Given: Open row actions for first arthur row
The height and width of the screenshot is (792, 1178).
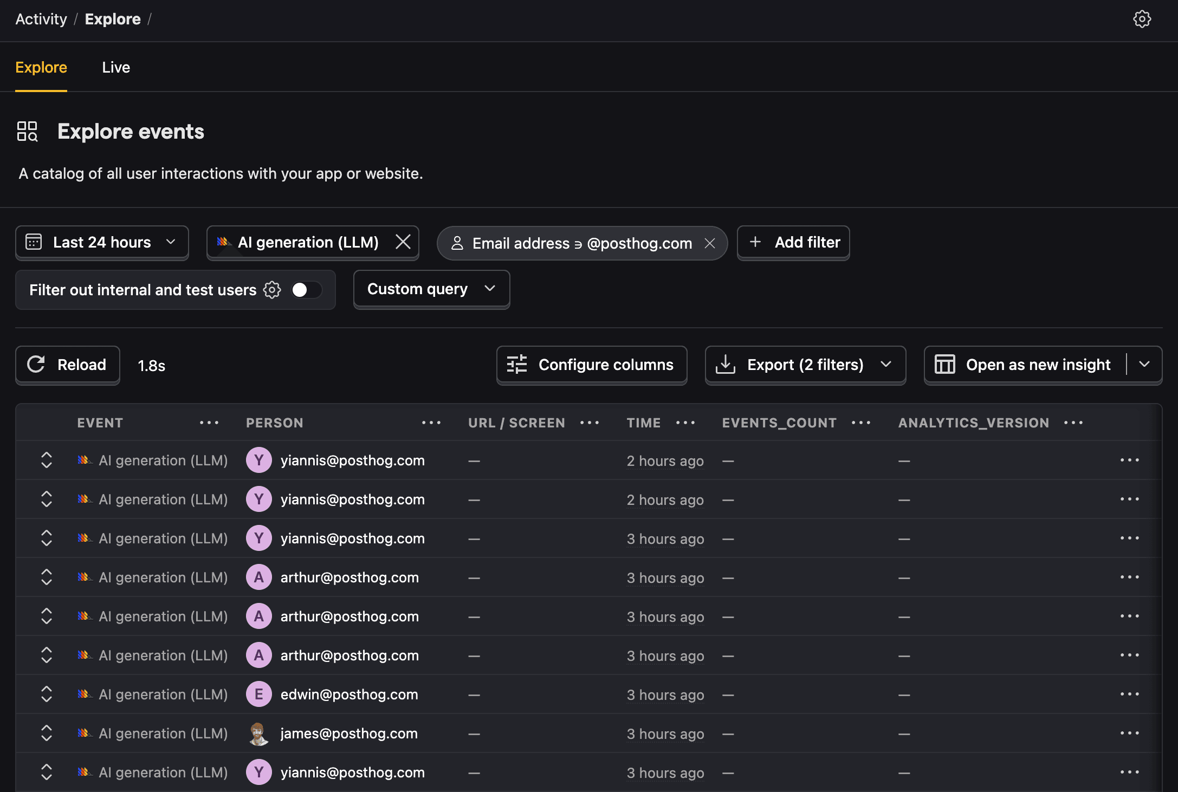Looking at the screenshot, I should pos(1130,577).
